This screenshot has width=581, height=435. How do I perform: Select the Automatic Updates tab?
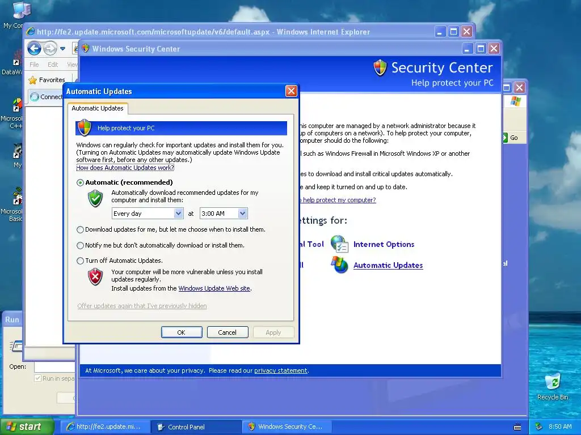pyautogui.click(x=98, y=108)
